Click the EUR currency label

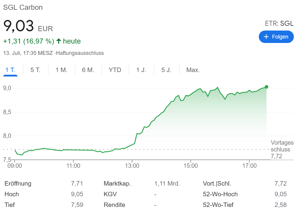tap(45, 29)
